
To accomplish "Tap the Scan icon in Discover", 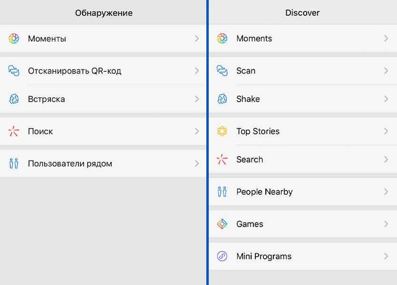I will pos(222,71).
